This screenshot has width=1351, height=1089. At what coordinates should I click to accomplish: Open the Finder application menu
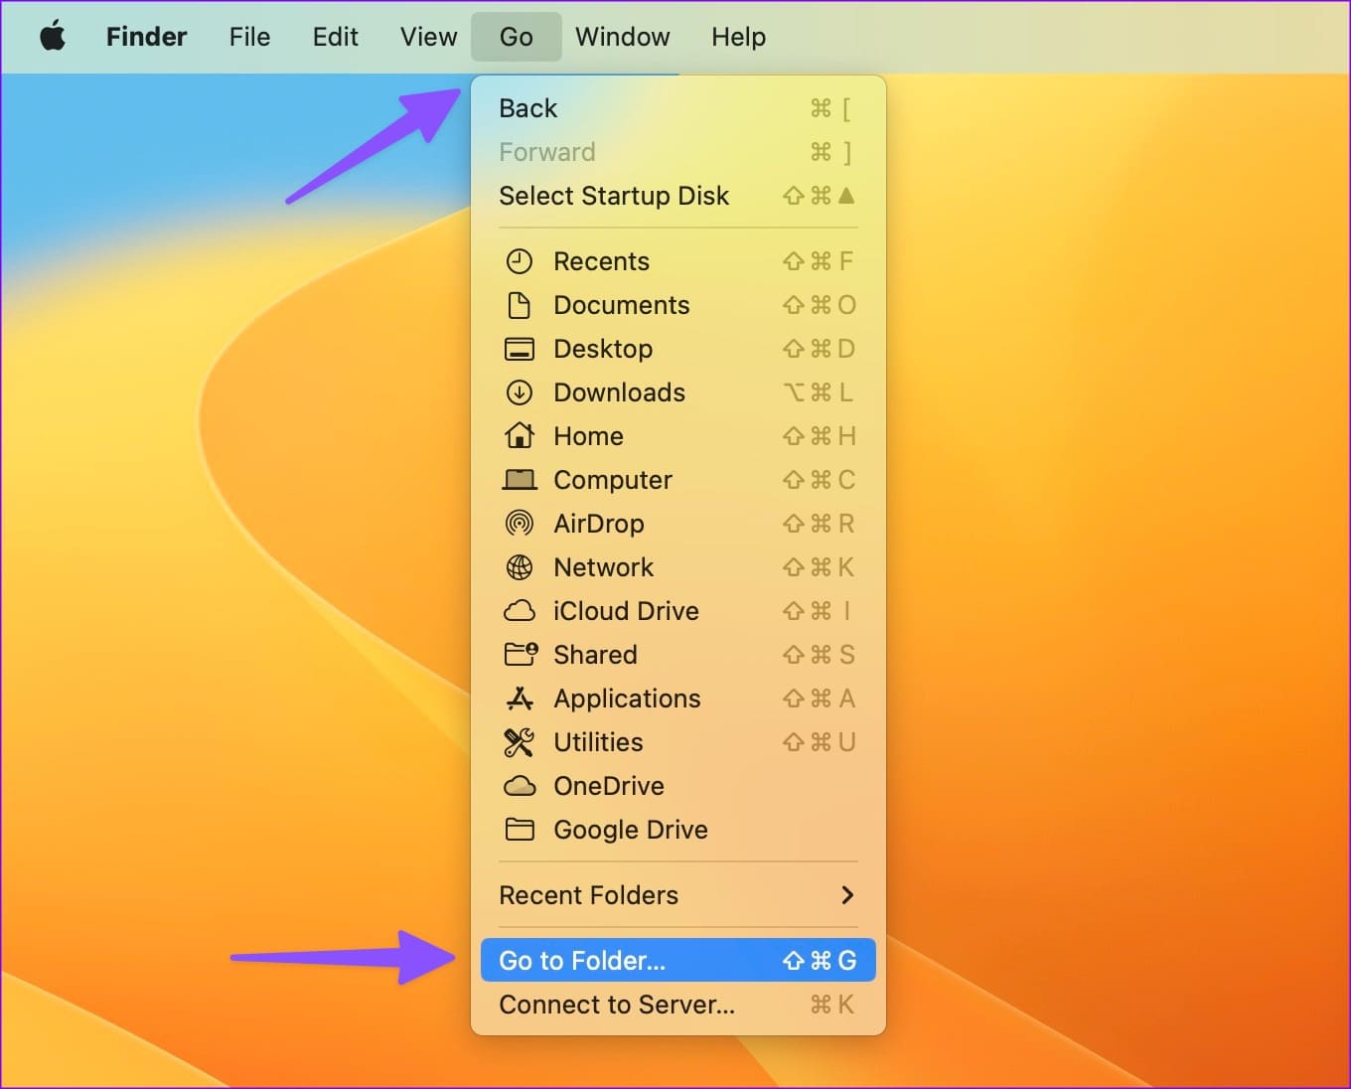click(x=146, y=37)
